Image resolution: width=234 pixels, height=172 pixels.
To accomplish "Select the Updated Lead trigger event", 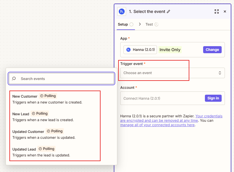I will click(x=55, y=152).
